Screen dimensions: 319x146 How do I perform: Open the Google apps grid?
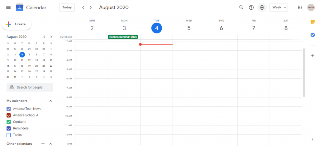pyautogui.click(x=300, y=7)
